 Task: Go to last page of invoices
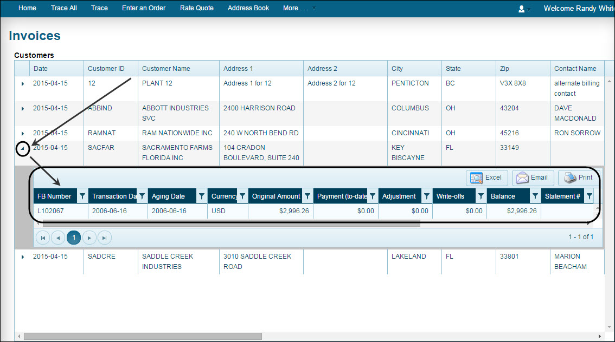pyautogui.click(x=104, y=238)
